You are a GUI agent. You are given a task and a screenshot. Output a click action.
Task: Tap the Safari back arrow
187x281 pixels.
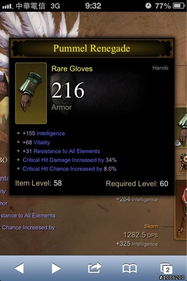pos(19,268)
